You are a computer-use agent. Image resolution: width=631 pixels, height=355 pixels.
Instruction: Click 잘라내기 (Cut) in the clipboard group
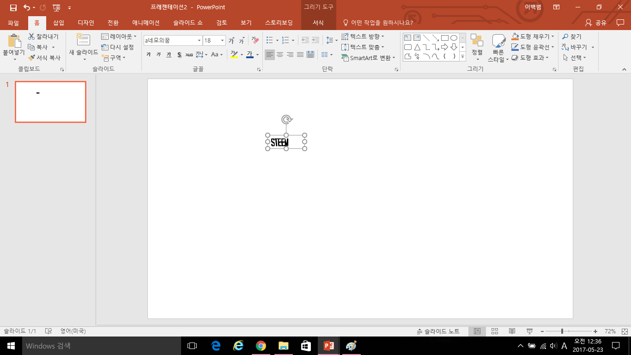pos(43,37)
